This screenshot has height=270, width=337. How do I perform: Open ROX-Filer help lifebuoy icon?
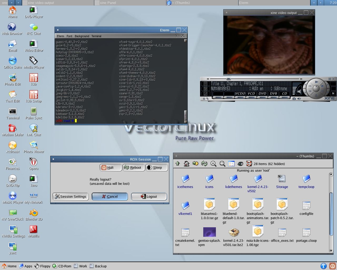[249, 164]
